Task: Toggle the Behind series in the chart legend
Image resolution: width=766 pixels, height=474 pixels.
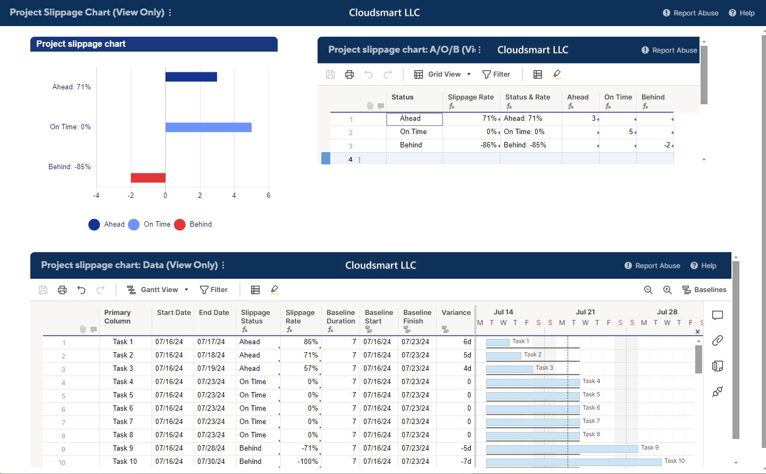Action: pos(193,224)
